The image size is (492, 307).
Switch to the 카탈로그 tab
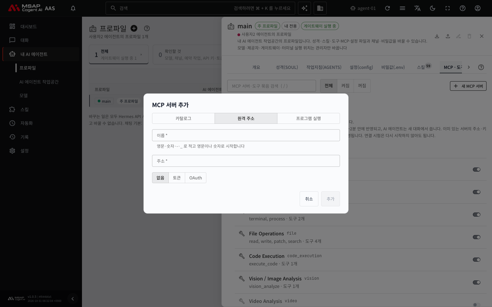click(183, 118)
